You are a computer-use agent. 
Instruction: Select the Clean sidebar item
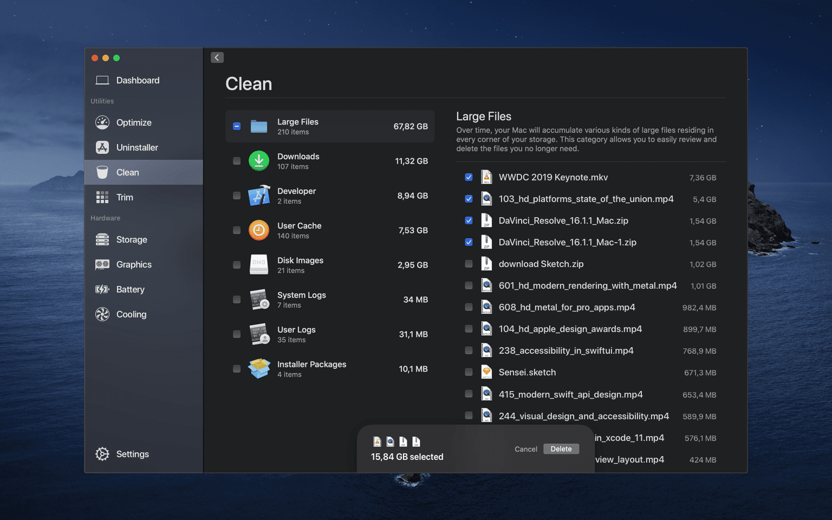coord(144,172)
